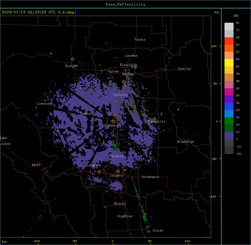Click the Lake Louise label
Image resolution: width=251 pixels, height=245 pixels.
(5, 141)
